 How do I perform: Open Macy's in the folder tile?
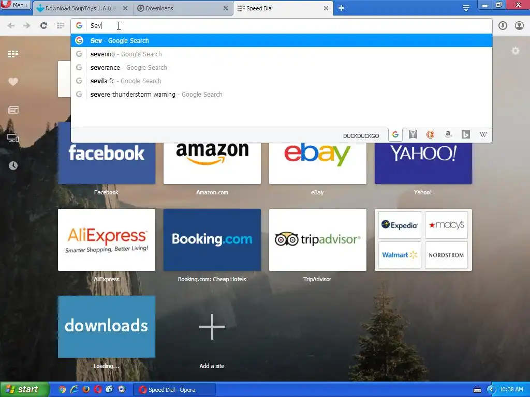446,225
